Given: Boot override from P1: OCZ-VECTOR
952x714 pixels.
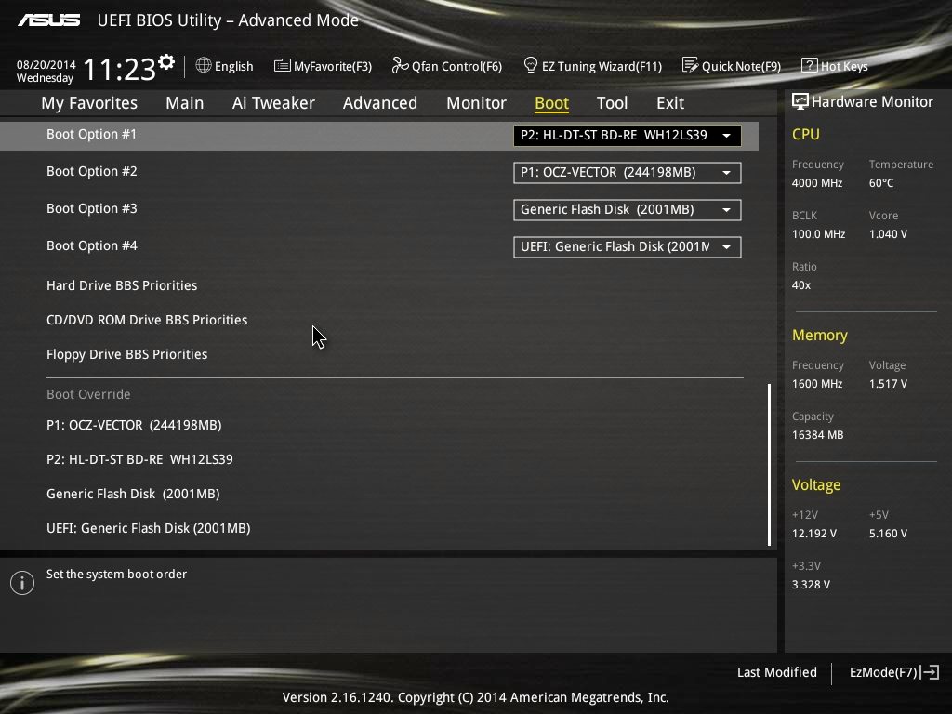Looking at the screenshot, I should (x=134, y=425).
